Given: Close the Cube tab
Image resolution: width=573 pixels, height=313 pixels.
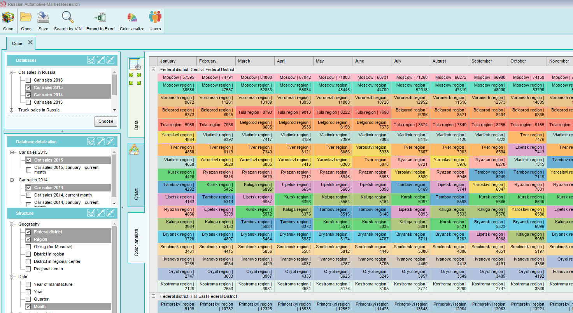Looking at the screenshot, I should click(30, 42).
